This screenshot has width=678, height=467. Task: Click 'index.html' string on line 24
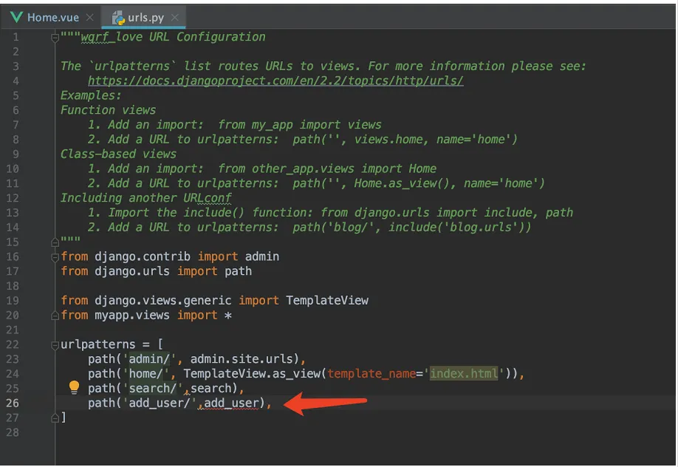tap(464, 373)
